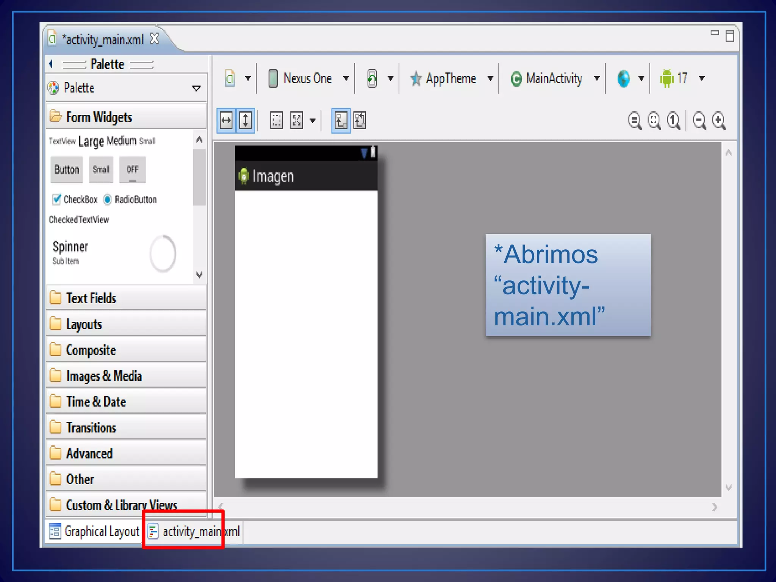Click the Imagen app title bar
Viewport: 776px width, 582px height.
tap(306, 176)
